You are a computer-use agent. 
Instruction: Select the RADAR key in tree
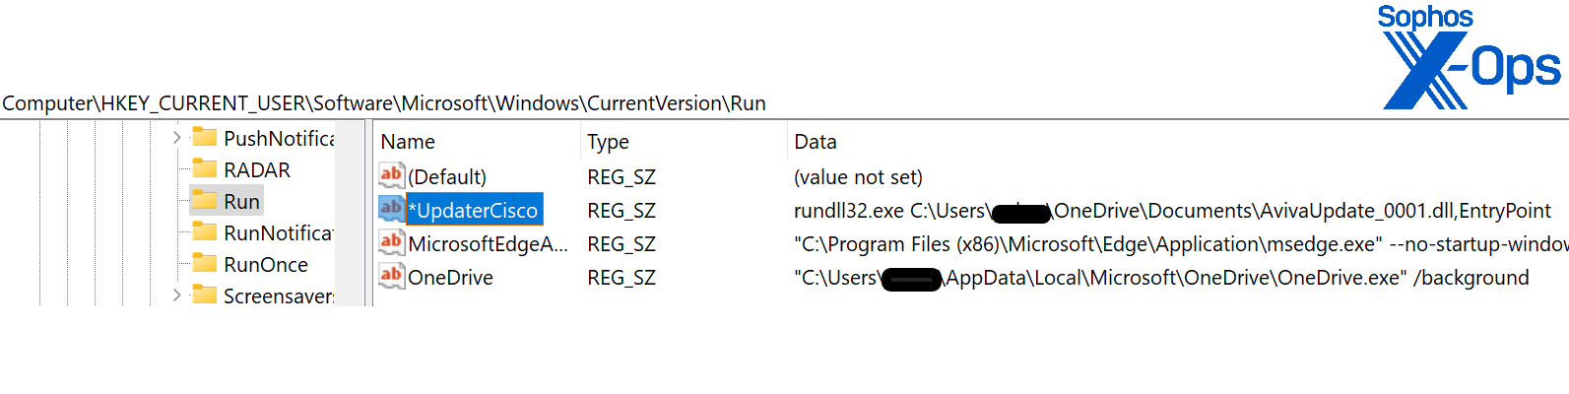(257, 169)
